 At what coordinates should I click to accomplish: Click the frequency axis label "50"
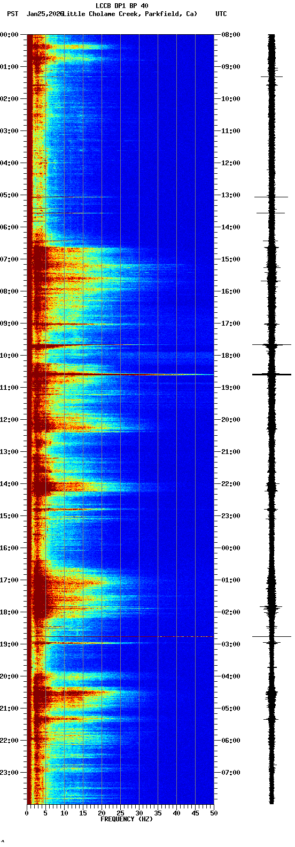(214, 813)
